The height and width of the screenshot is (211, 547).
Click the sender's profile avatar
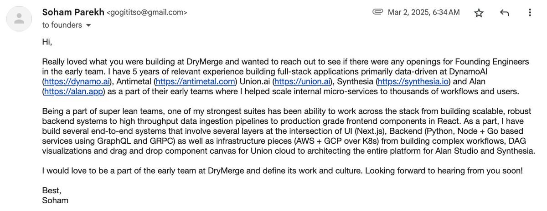point(19,19)
